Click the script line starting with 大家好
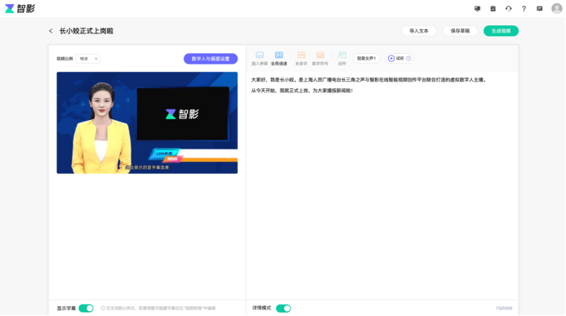Screen dimensions: 566x316 click(x=369, y=80)
